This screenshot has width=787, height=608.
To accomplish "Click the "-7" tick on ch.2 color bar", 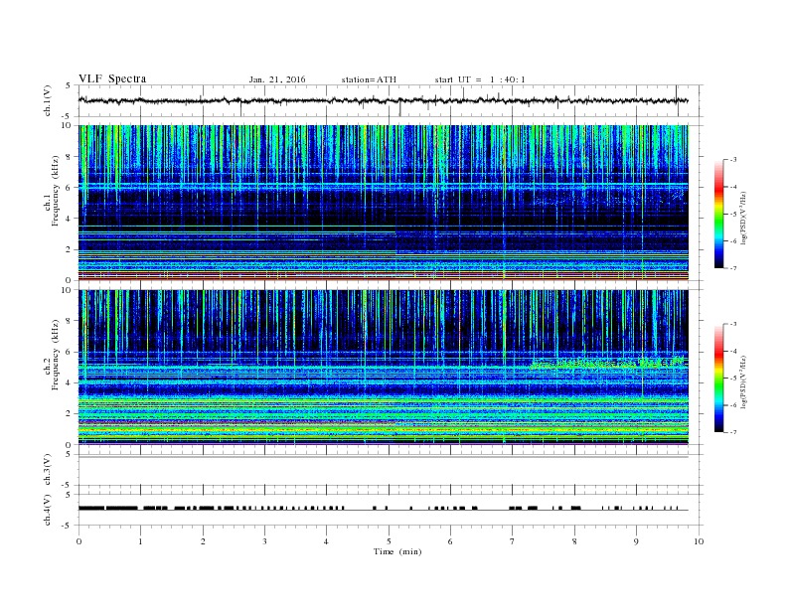I will point(733,432).
